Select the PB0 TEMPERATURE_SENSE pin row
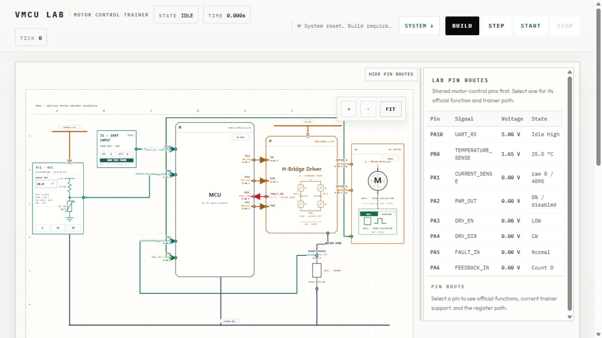Screen dimensions: 602x338 495,154
